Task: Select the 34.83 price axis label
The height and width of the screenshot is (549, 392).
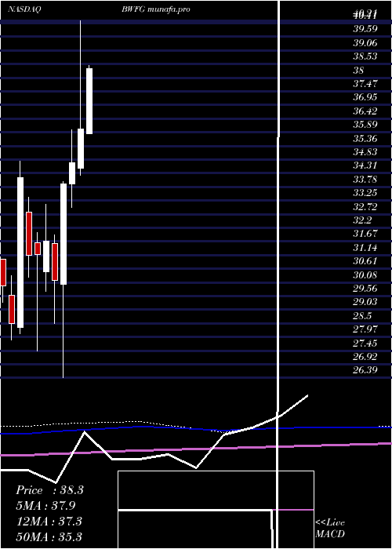Action: tap(365, 152)
